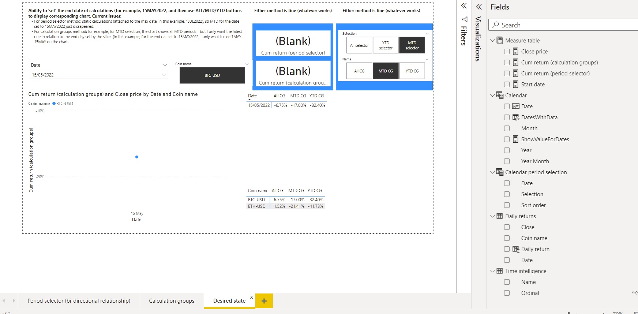Collapse the Measure table group
Viewport: 638px width, 314px height.
point(492,40)
